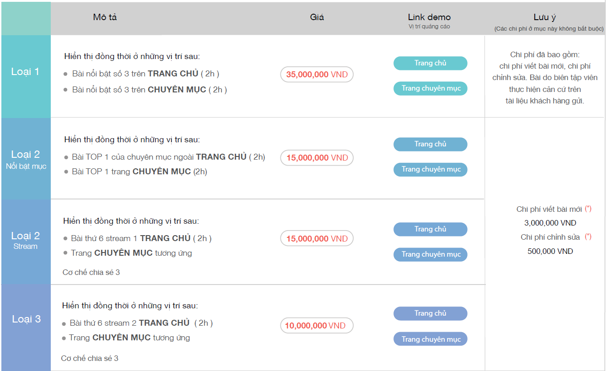Click Trang chủ demo for Loại 2 Stream
This screenshot has width=608, height=371.
(x=430, y=229)
